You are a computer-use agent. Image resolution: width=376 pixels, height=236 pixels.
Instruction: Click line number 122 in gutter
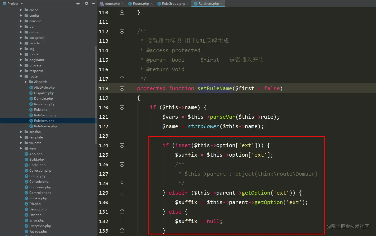[x=104, y=126]
